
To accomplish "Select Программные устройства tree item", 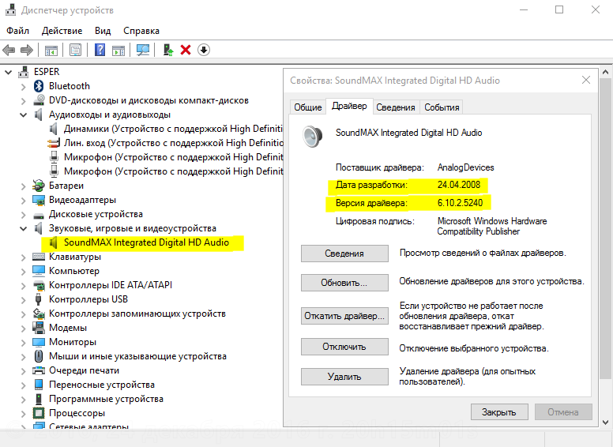I will [x=106, y=399].
